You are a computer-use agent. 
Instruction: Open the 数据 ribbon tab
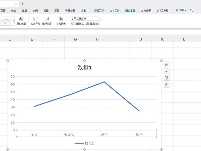pos(24,11)
